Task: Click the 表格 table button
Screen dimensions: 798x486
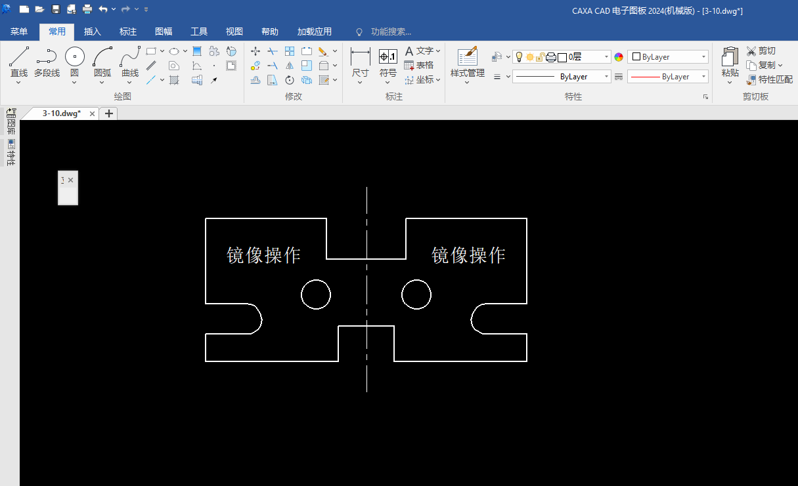Action: point(418,66)
